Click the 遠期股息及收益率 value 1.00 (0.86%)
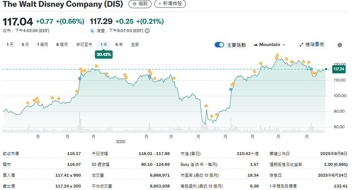 (x=336, y=164)
